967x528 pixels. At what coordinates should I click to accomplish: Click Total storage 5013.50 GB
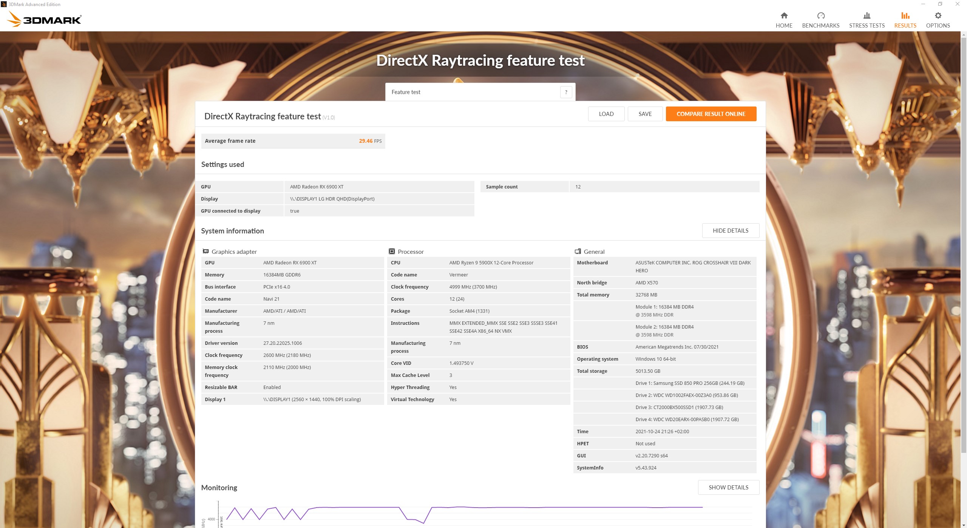click(648, 371)
